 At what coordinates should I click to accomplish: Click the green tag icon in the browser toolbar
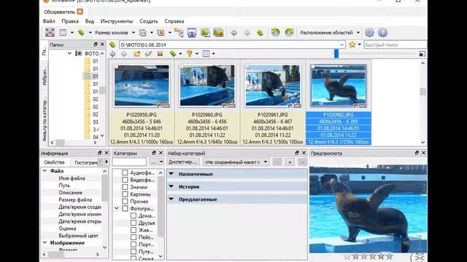point(173,54)
